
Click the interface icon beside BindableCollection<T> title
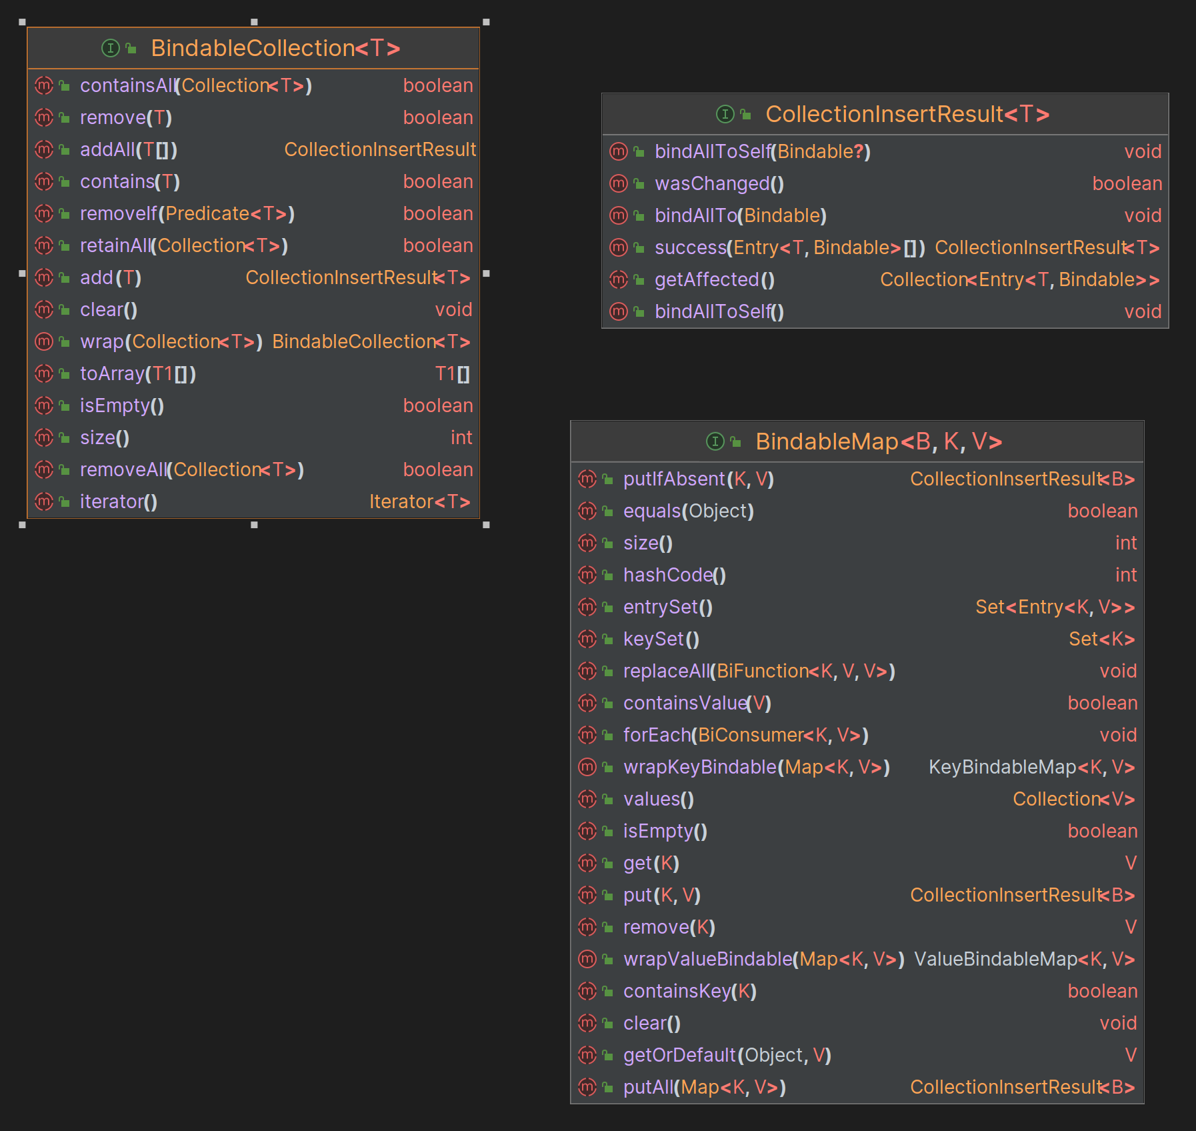tap(110, 48)
